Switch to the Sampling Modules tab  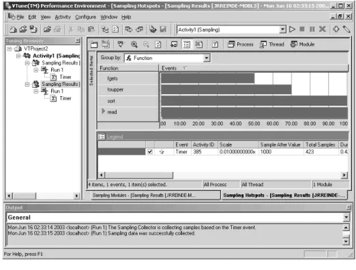coord(155,195)
